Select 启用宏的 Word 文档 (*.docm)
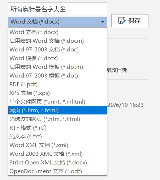 (57, 41)
